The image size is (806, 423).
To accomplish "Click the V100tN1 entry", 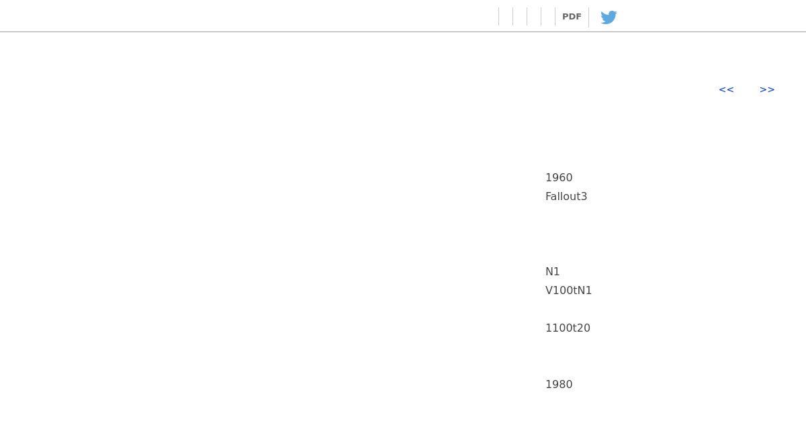I will coord(569,291).
